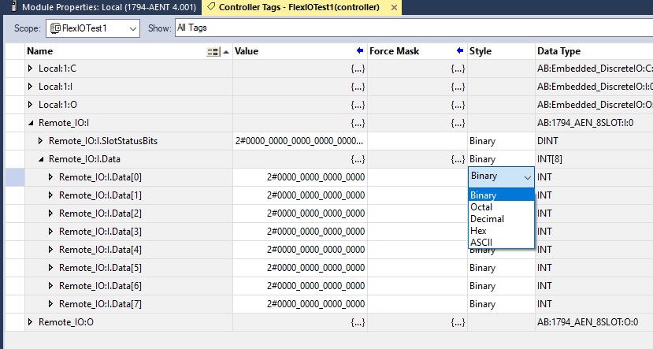
Task: Expand Remote_IO:I.Data[5]
Action: (50, 267)
